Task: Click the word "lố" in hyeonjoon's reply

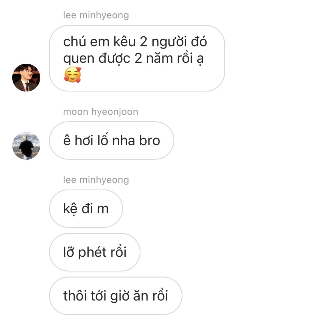Action: pos(103,140)
